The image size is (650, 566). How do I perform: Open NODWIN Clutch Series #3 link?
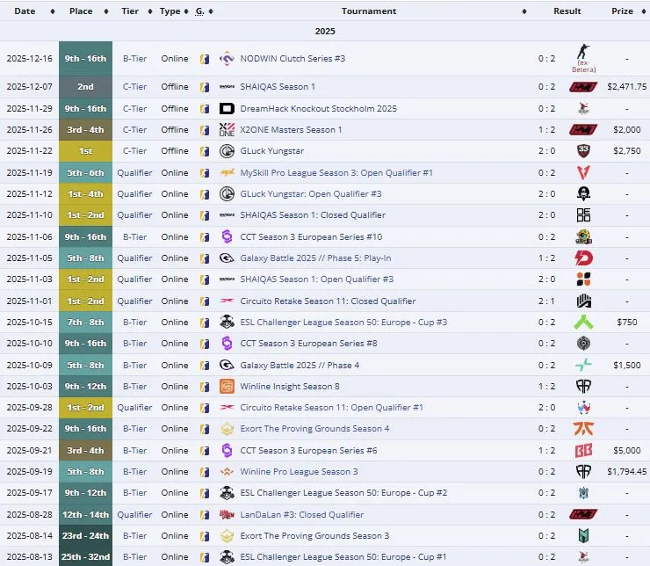[292, 59]
